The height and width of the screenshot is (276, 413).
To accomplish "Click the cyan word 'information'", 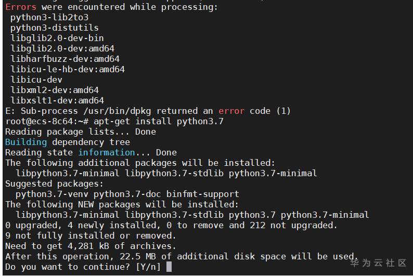I will tap(107, 152).
